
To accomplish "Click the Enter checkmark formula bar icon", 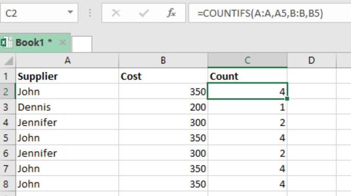I will point(143,13).
